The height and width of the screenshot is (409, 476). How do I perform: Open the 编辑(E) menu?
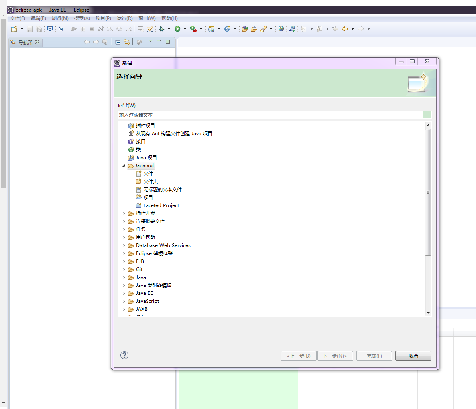[38, 18]
